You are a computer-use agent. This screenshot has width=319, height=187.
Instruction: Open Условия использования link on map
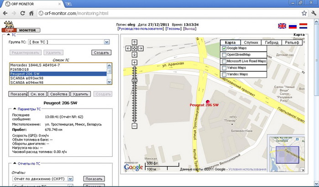(x=247, y=169)
